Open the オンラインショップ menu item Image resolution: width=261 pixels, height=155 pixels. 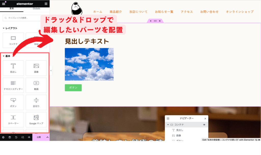pos(240,12)
